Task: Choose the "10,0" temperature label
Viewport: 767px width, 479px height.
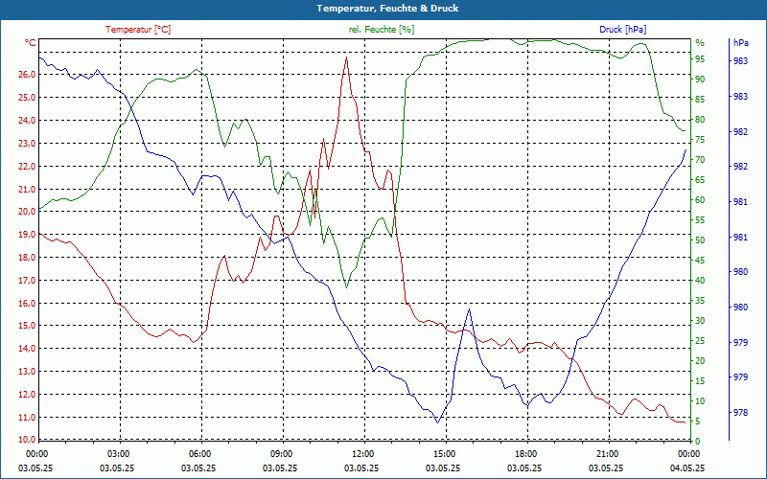Action: 27,439
